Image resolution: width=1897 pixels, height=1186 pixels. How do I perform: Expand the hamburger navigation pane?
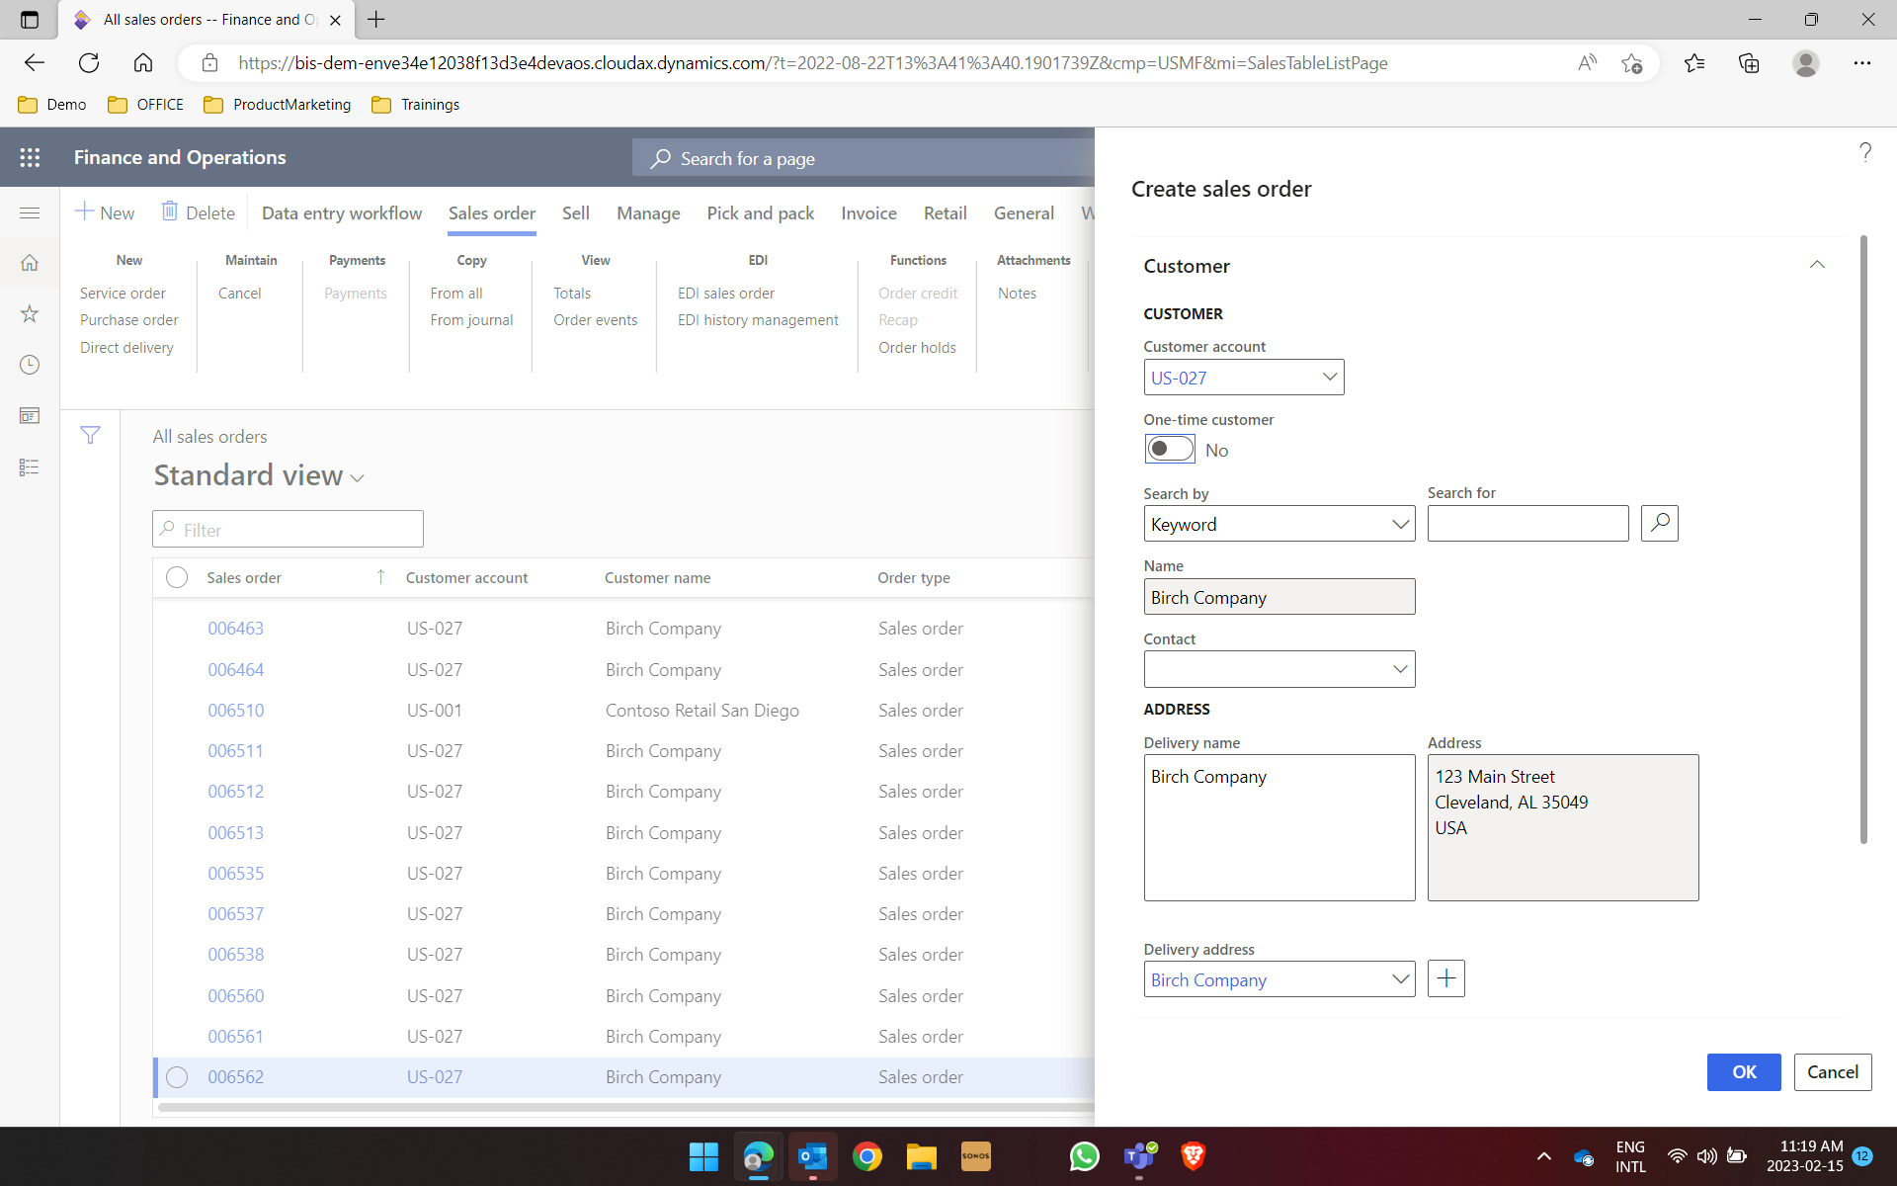click(x=30, y=212)
